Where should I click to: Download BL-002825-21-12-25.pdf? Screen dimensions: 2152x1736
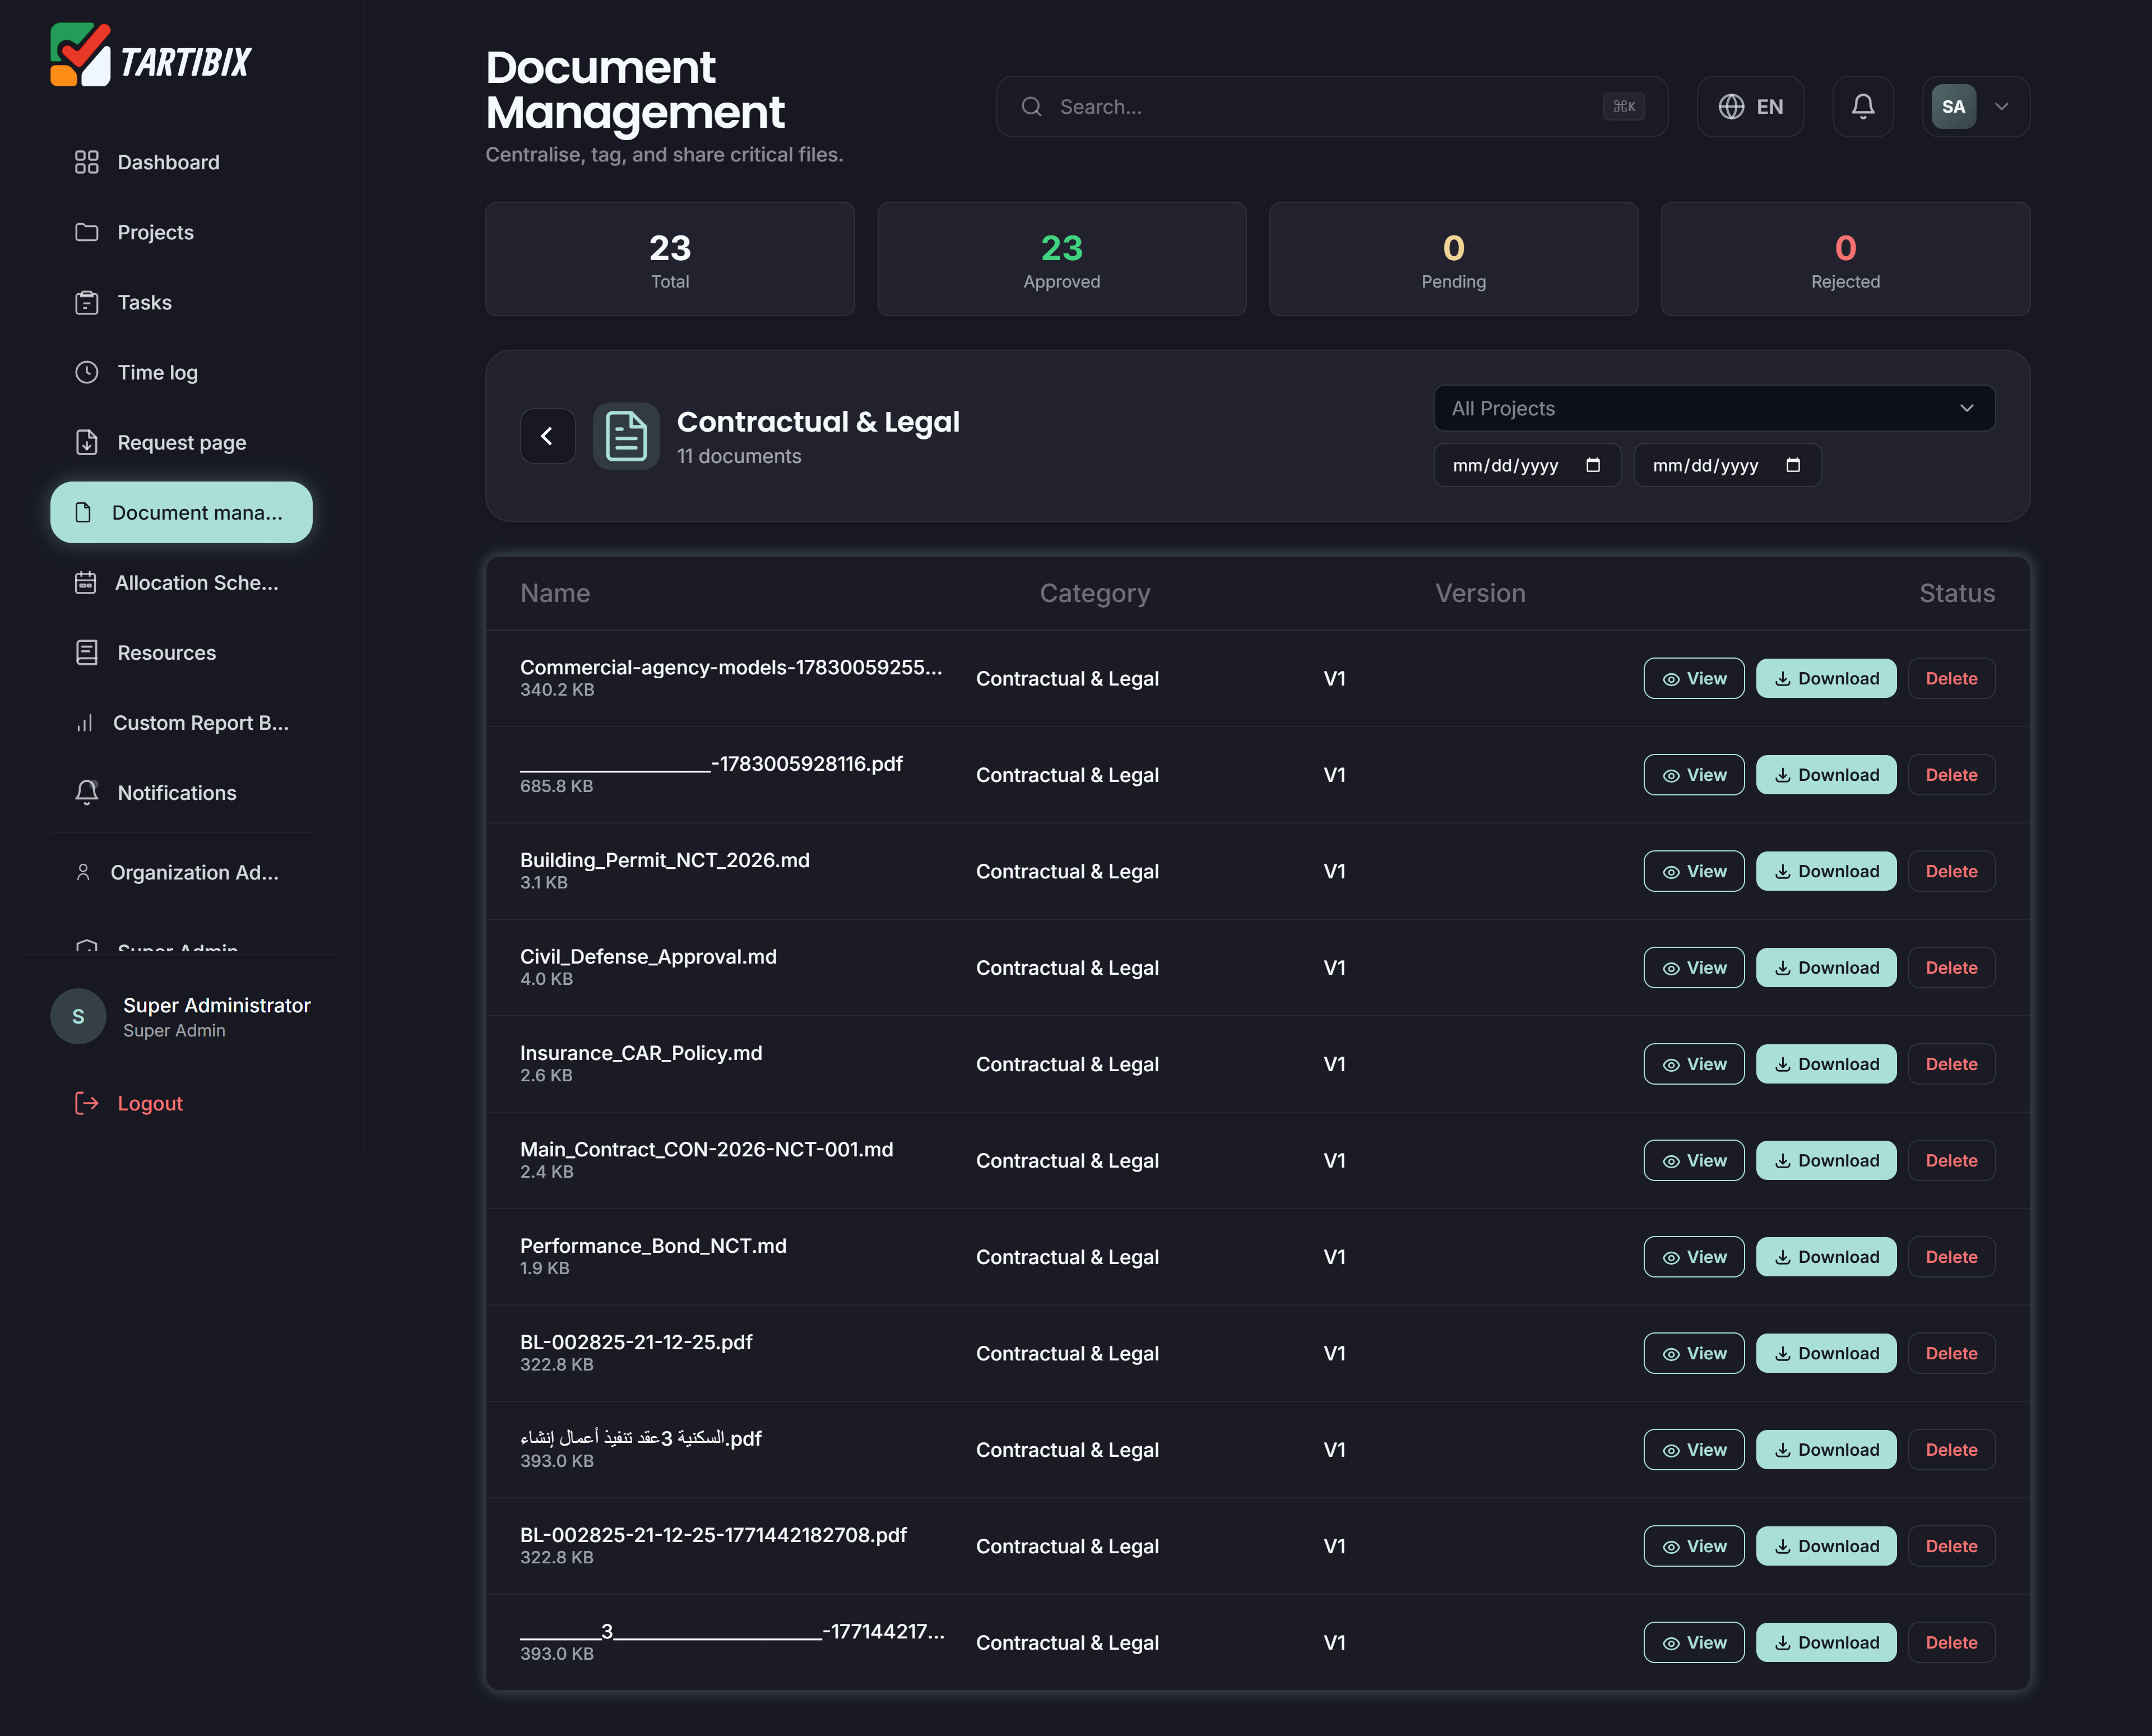pyautogui.click(x=1826, y=1353)
